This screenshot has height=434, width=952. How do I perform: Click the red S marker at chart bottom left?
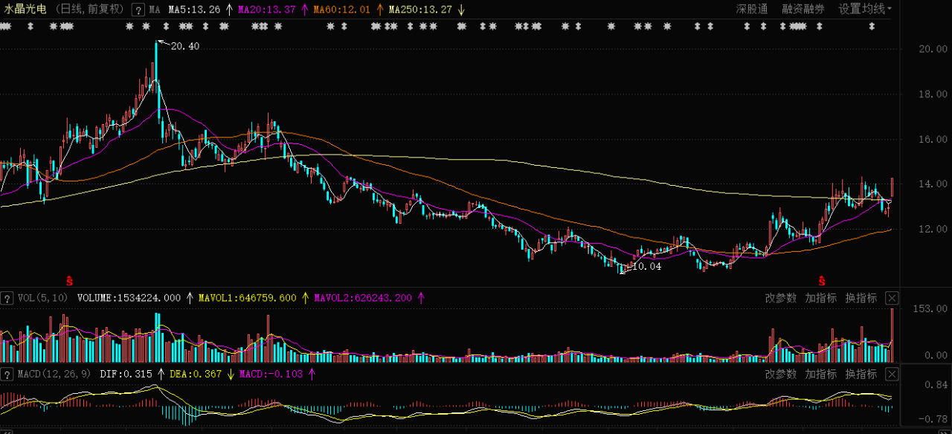pos(70,281)
